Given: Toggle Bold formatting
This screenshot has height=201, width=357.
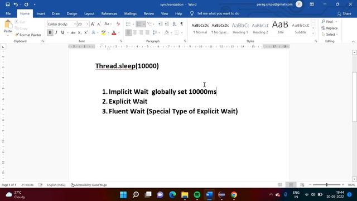Looking at the screenshot, I should (x=50, y=32).
